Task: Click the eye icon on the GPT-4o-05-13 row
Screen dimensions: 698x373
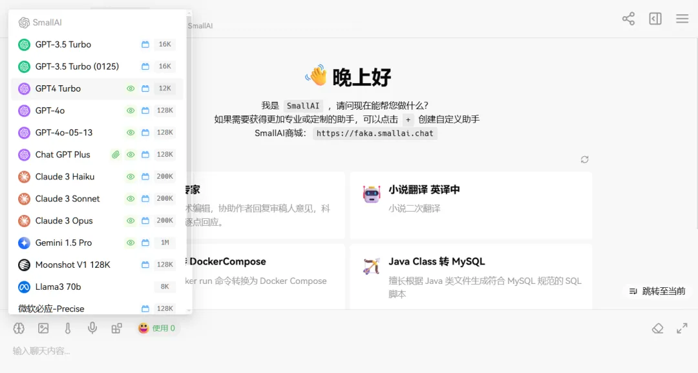Action: tap(131, 132)
